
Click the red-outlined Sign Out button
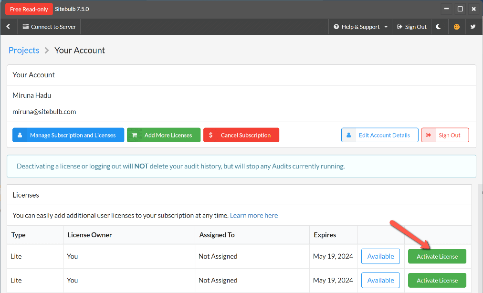(x=445, y=135)
